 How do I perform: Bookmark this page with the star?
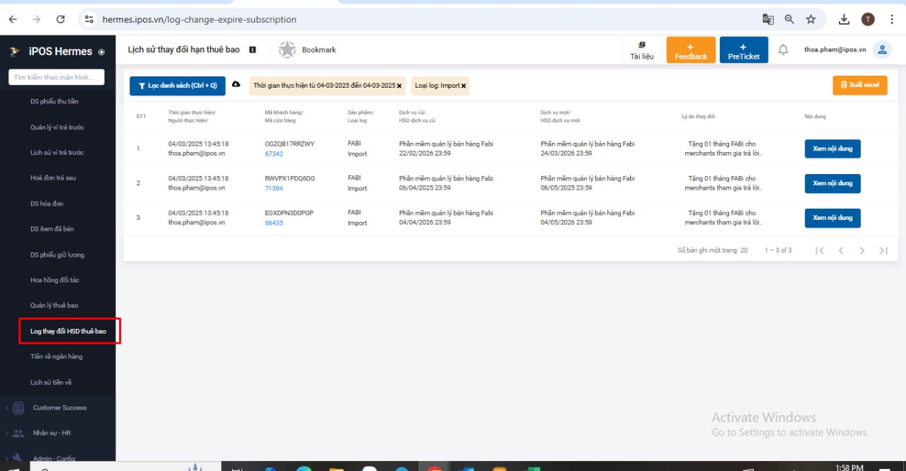(x=811, y=19)
